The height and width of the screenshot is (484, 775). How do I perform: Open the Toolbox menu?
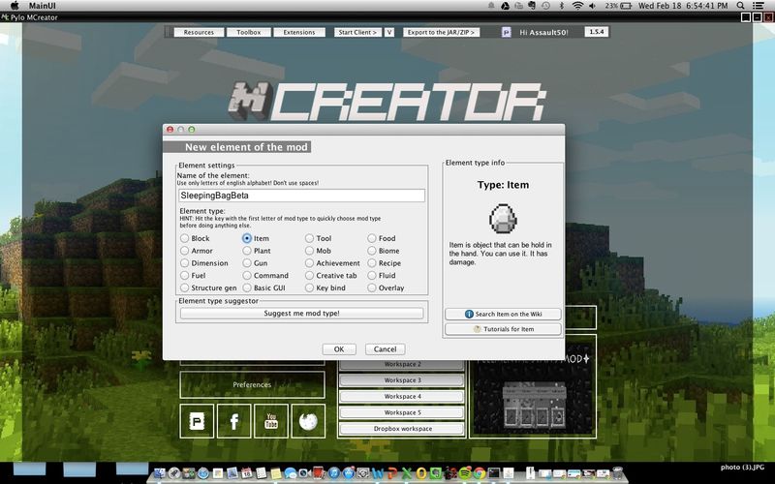pyautogui.click(x=249, y=32)
